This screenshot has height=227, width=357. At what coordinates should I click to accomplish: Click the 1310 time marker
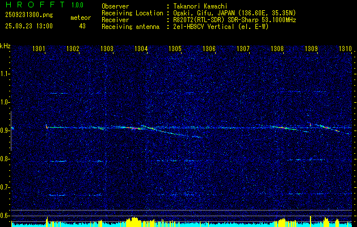pos(345,48)
